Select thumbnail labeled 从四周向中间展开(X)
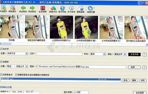The image size is (148, 94). click(x=61, y=27)
